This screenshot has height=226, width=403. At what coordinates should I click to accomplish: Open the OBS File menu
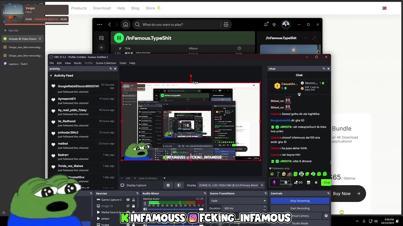coord(52,63)
